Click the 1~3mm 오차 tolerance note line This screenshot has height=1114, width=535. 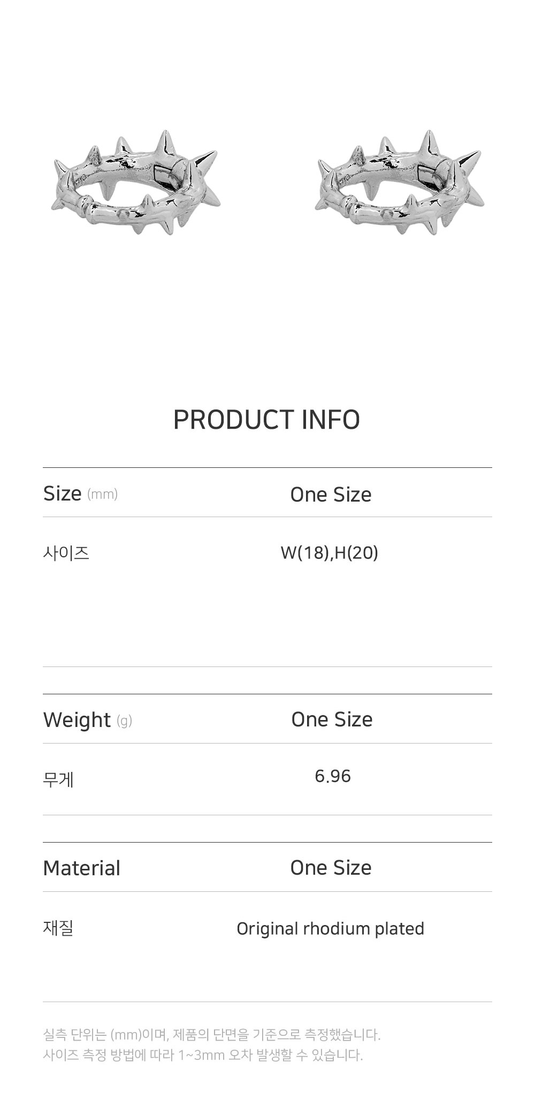point(203,1055)
